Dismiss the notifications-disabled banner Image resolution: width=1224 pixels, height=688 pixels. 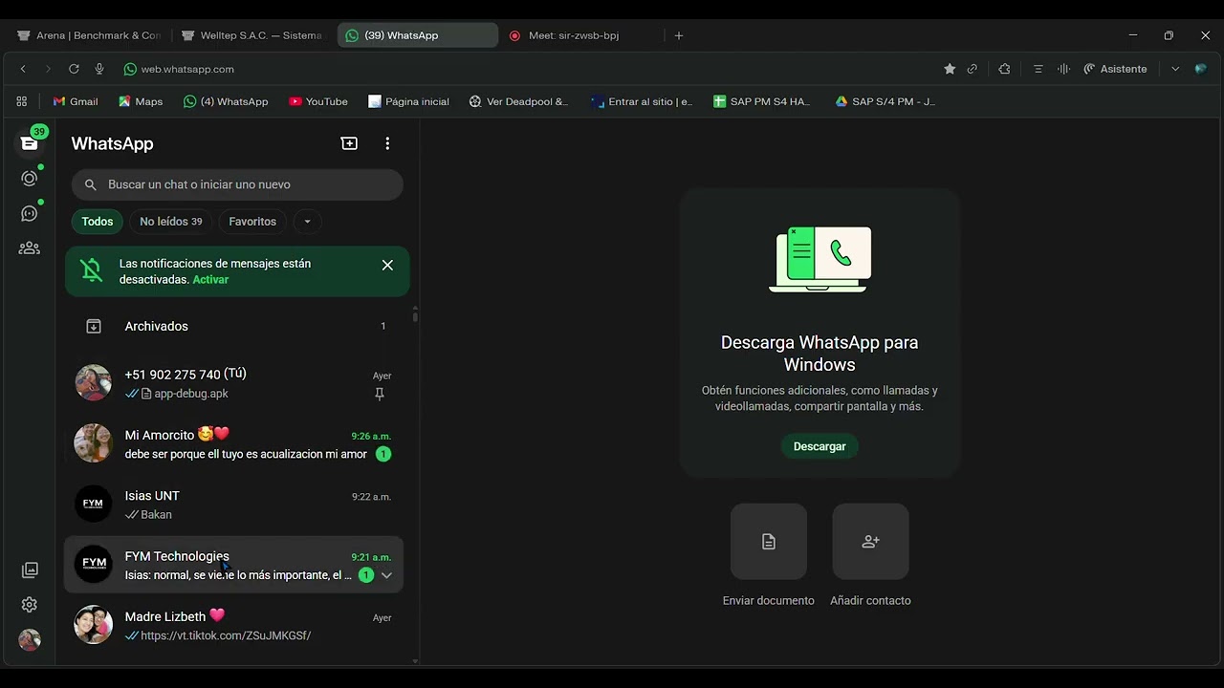point(387,266)
